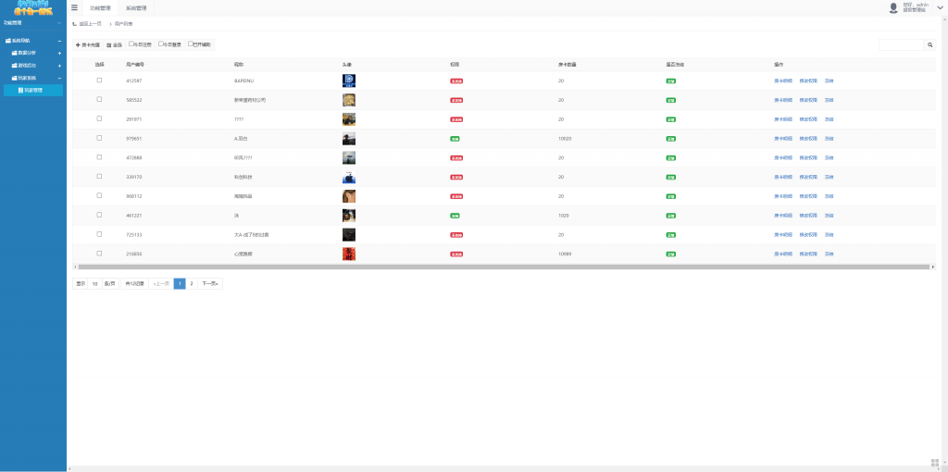Click the green status badge for user 412597
This screenshot has width=948, height=472.
(x=670, y=81)
